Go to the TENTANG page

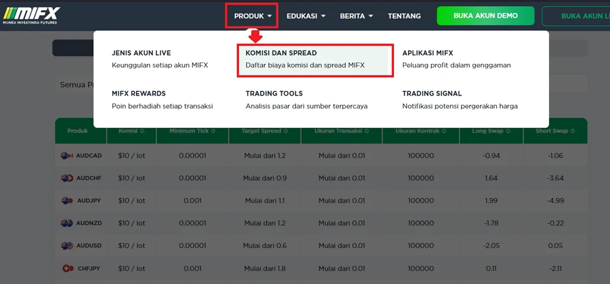pyautogui.click(x=404, y=16)
